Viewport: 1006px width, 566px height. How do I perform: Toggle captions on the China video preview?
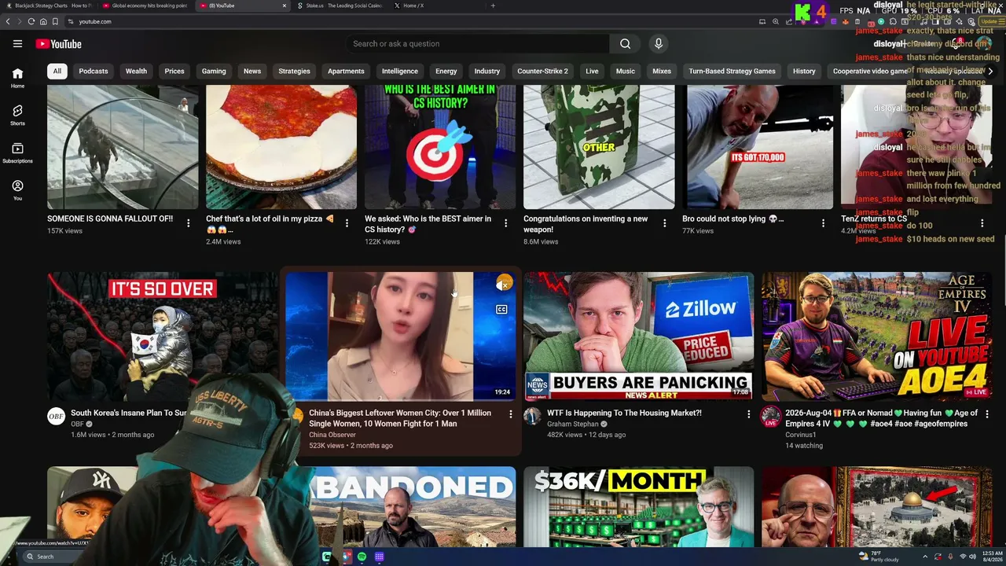click(501, 310)
